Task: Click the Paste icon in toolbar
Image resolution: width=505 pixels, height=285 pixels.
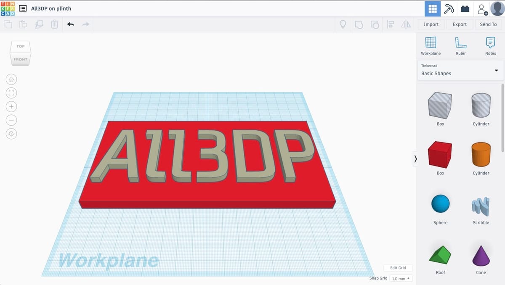Action: [24, 24]
